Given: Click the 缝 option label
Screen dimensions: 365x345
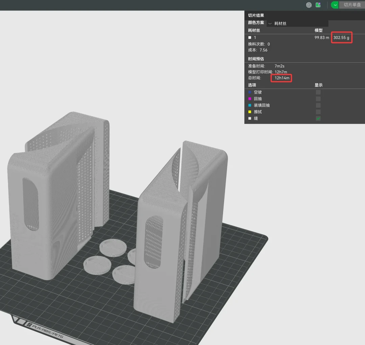Looking at the screenshot, I should 256,118.
